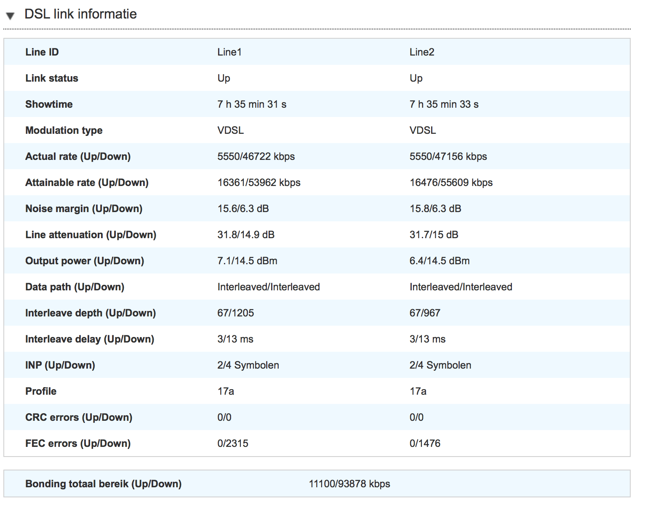The height and width of the screenshot is (510, 645).
Task: Click output power 6.4/14.5 dBm
Action: pos(440,261)
